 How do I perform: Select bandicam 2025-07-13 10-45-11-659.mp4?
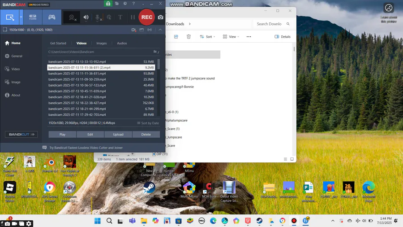tap(101, 91)
